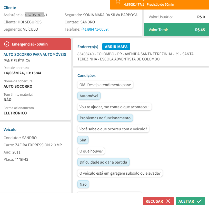Click the Sim answer bubble
The width and height of the screenshot is (209, 207).
83,140
